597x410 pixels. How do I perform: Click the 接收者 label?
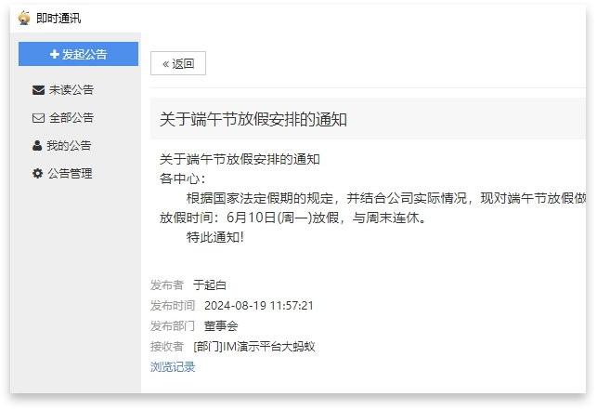(167, 346)
